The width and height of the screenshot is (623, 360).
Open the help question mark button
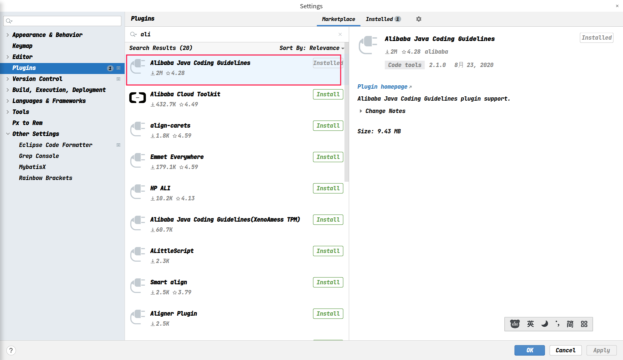11,350
